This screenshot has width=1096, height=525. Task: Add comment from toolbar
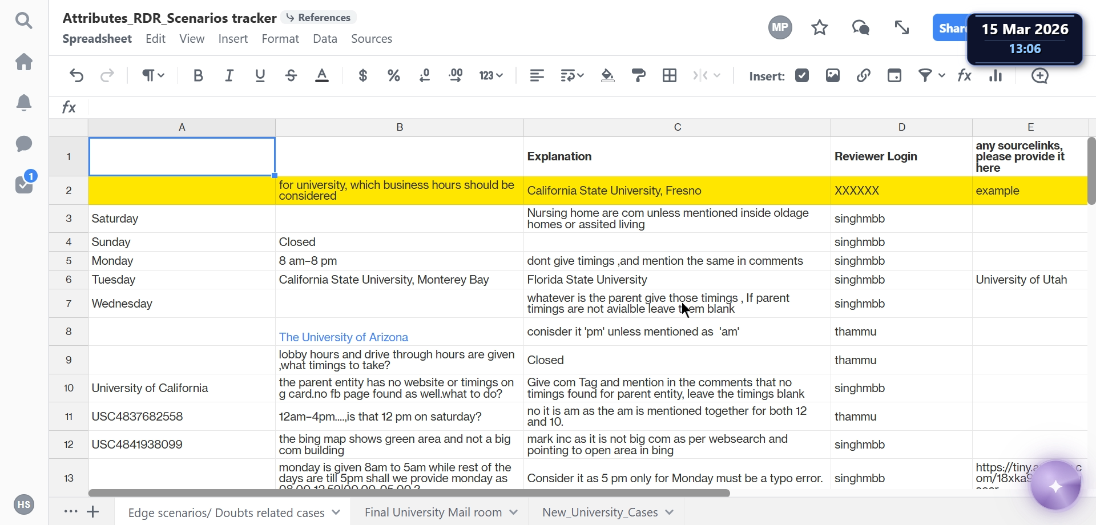(x=1039, y=75)
